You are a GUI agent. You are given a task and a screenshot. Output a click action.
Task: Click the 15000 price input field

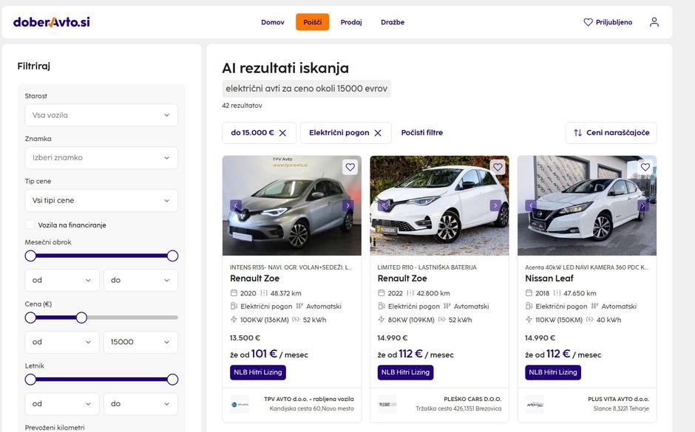[x=140, y=341]
